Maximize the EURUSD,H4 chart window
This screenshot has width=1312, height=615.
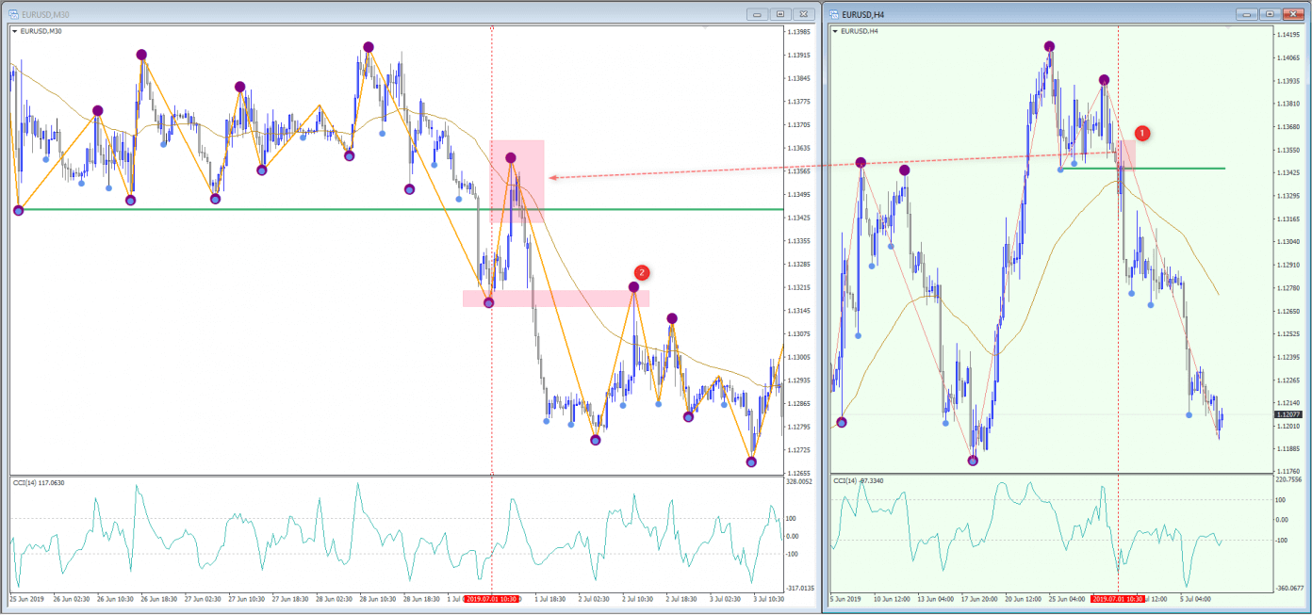coord(1270,14)
